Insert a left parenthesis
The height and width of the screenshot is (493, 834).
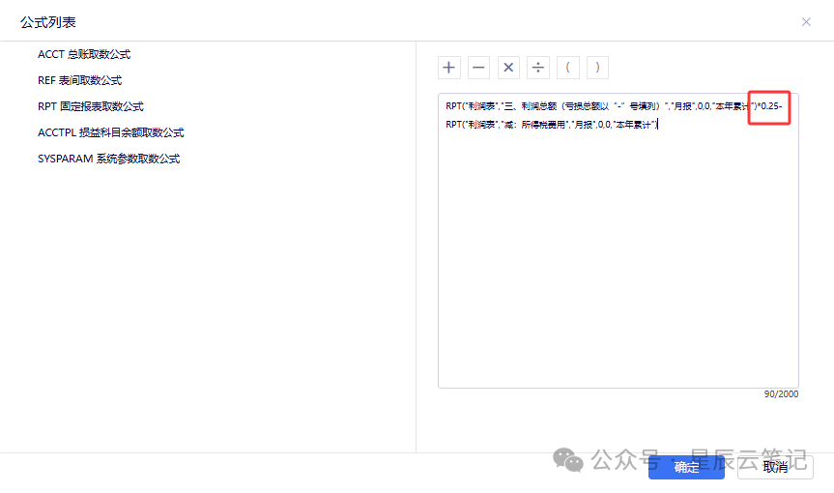(568, 68)
